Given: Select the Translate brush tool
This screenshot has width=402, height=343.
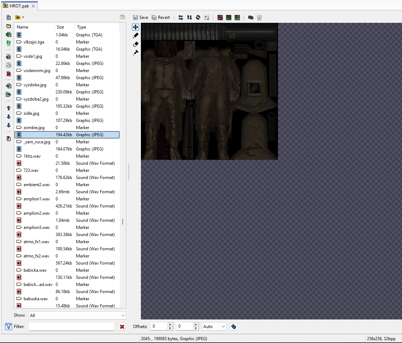Looking at the screenshot, I should [136, 52].
